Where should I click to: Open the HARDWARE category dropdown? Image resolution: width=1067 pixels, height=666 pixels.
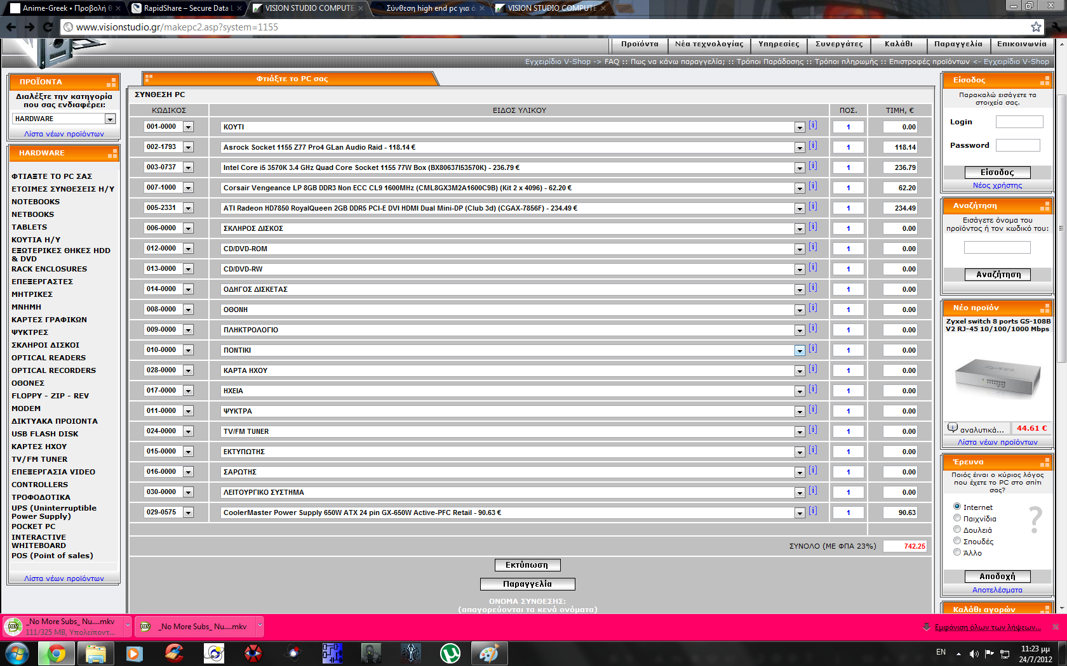tap(64, 119)
